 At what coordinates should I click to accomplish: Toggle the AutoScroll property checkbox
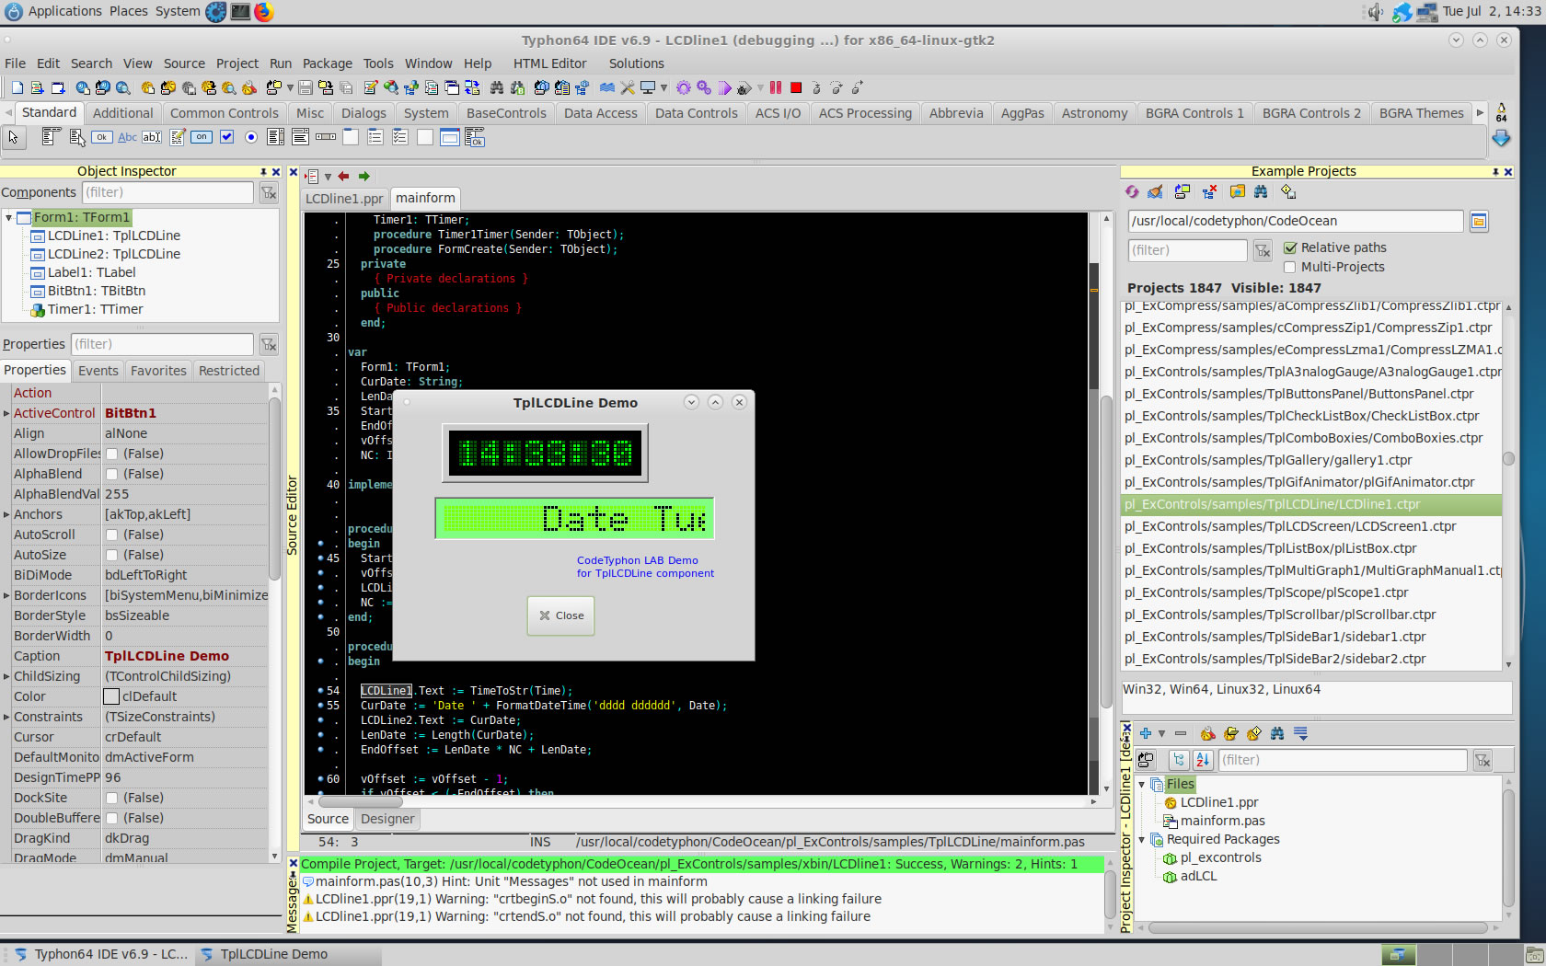coord(111,535)
